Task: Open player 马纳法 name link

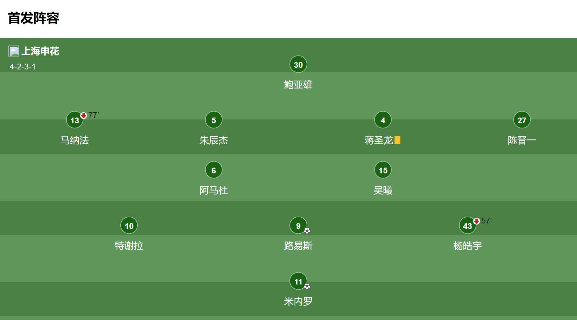Action: (75, 140)
